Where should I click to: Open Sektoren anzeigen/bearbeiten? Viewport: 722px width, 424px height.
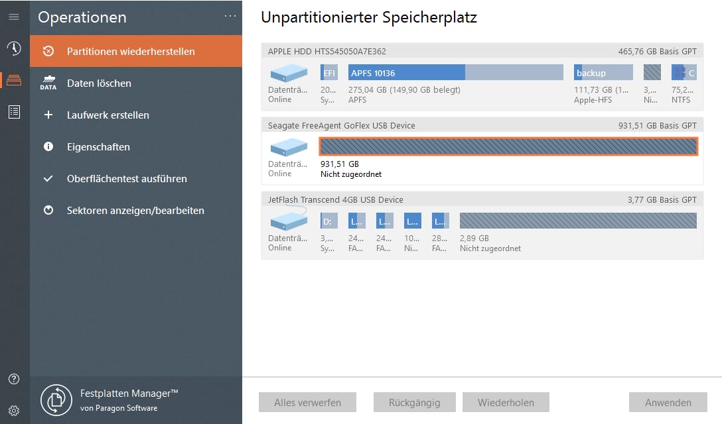136,210
